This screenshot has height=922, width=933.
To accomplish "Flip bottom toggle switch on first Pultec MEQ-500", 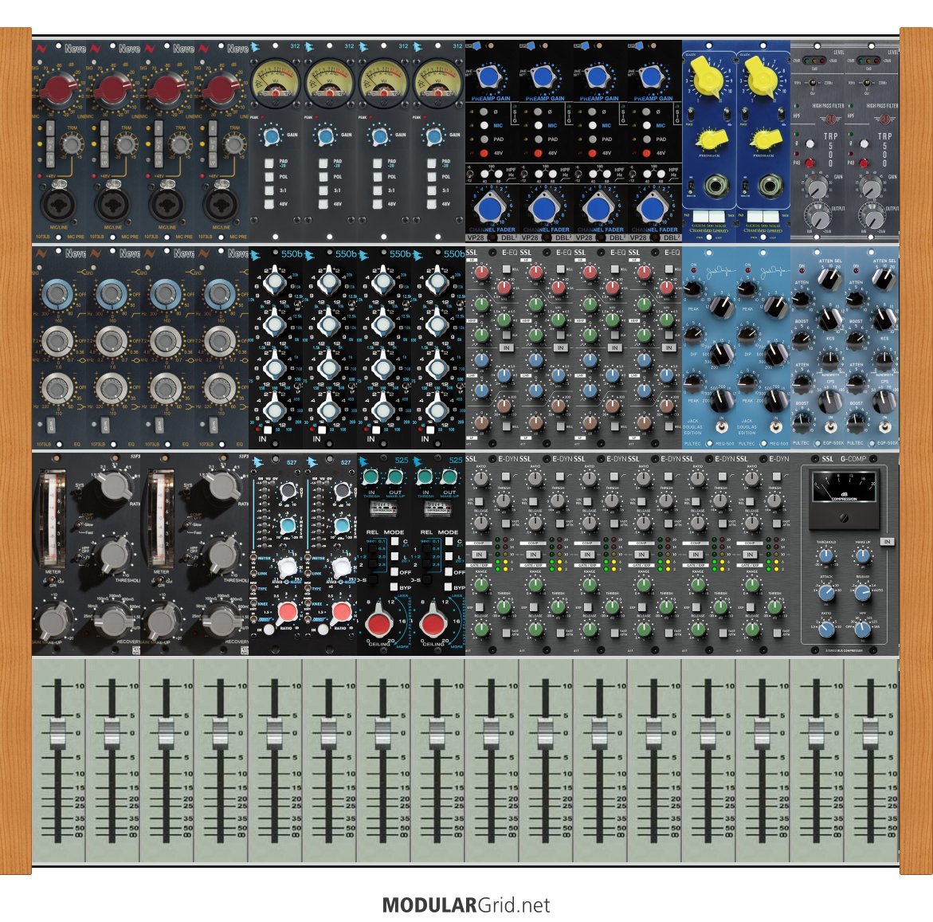I will 721,427.
